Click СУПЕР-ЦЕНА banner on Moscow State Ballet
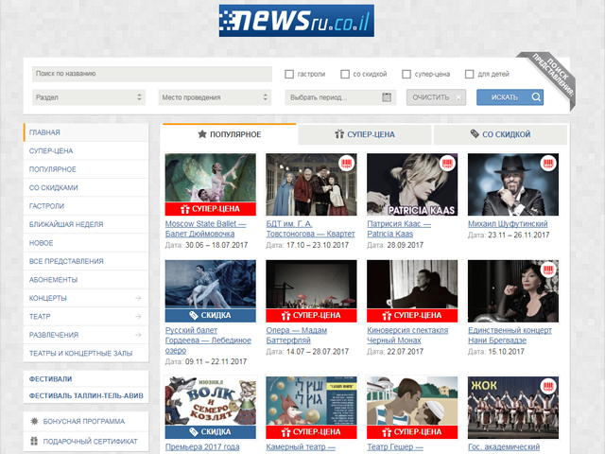This screenshot has width=605, height=454. coord(210,209)
